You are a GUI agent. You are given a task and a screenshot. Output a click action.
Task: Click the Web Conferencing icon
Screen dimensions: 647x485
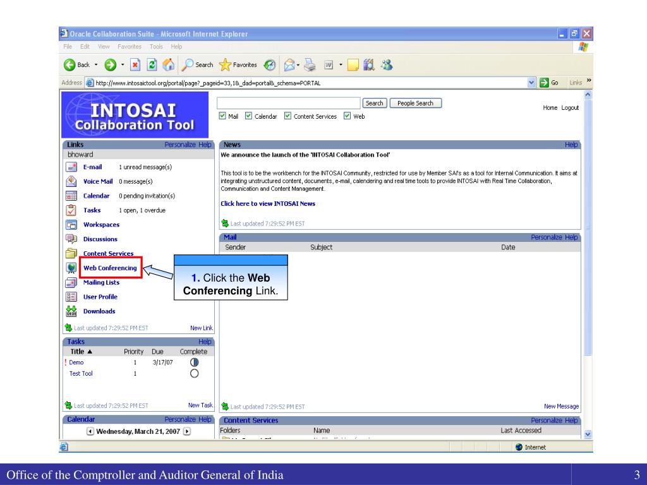71,268
